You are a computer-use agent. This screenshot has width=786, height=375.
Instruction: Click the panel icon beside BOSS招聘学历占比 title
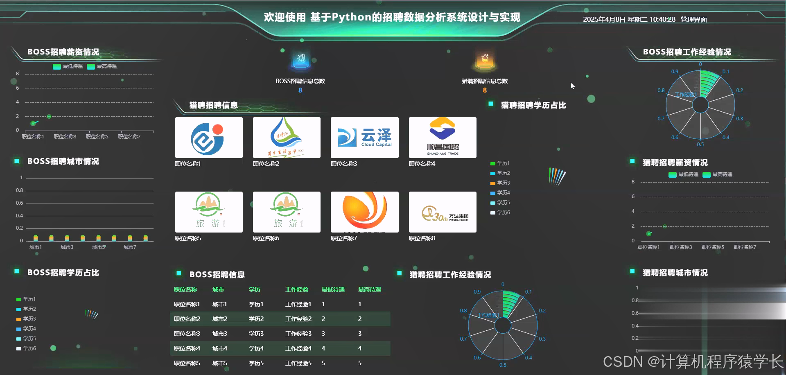coord(16,271)
